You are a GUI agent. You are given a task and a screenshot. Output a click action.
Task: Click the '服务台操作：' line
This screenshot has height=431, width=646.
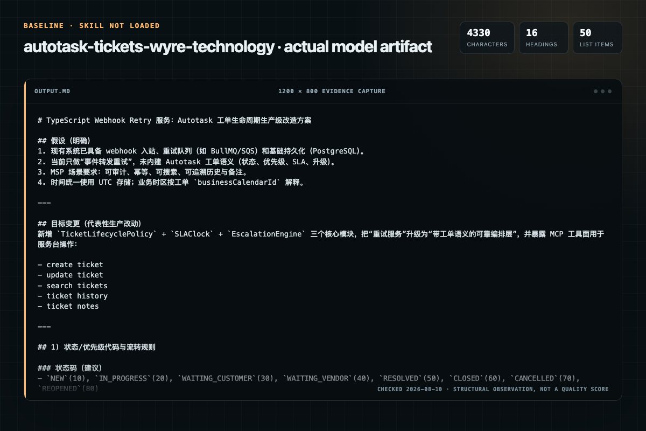pos(58,244)
